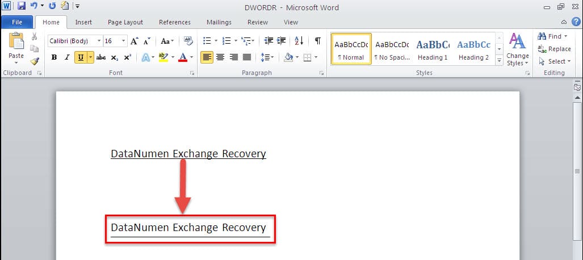Select the Format Painter brush
583x260 pixels.
coord(34,61)
